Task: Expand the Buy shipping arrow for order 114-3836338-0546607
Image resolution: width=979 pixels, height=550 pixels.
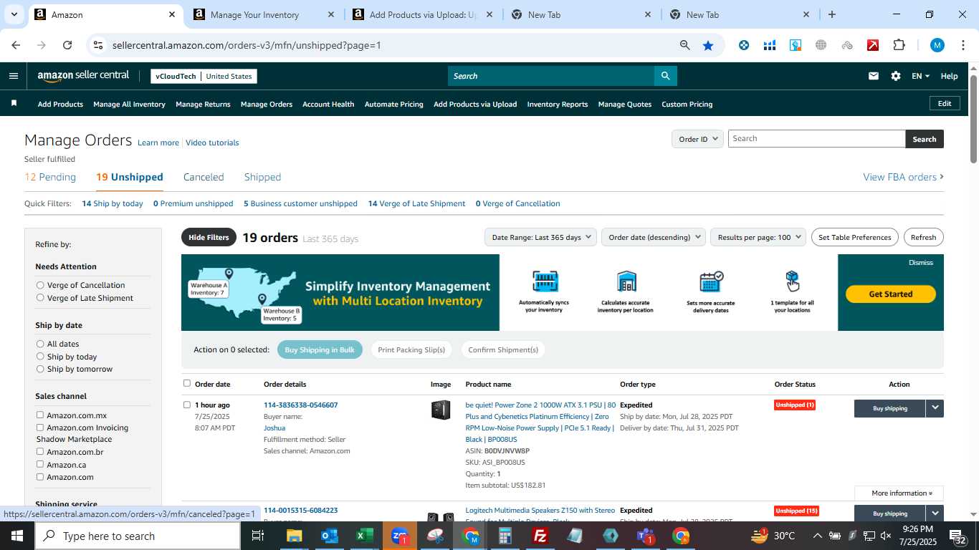Action: point(935,408)
